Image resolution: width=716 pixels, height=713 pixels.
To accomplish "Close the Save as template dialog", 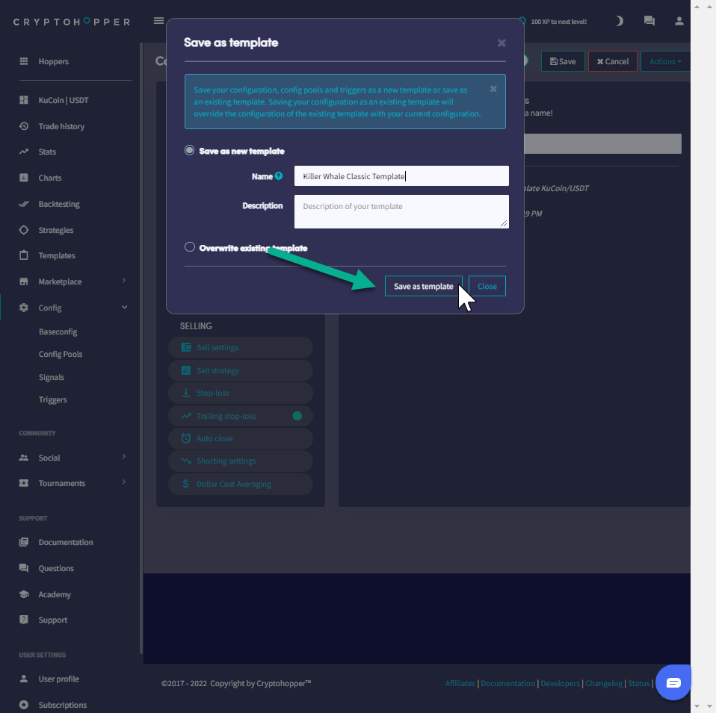I will point(501,43).
